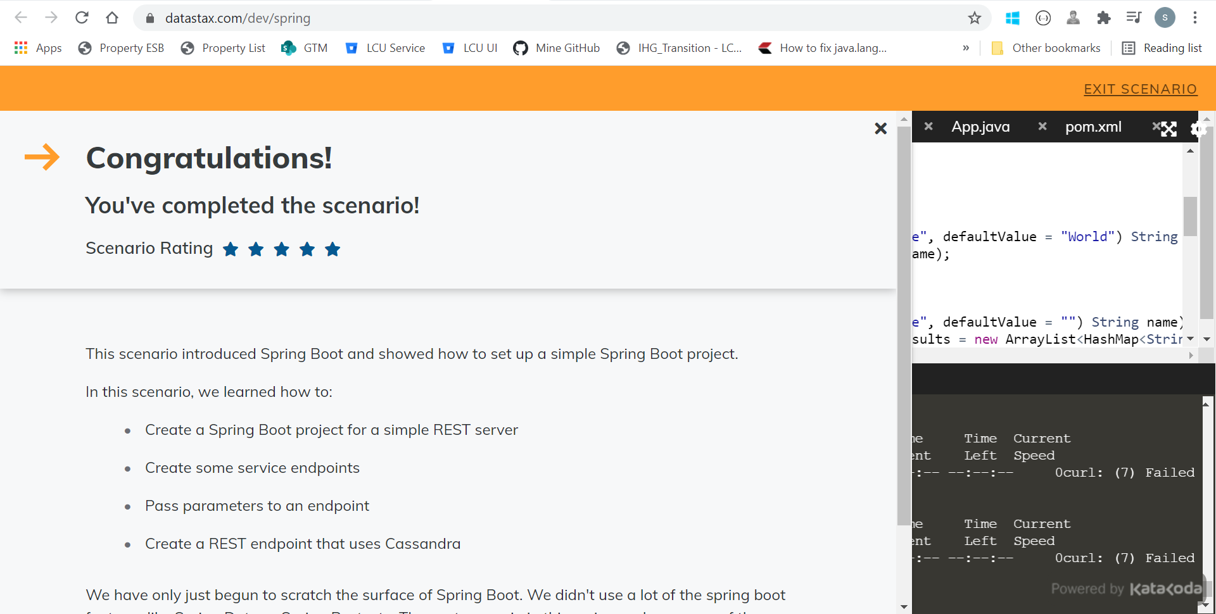
Task: Open the Mine GitHub bookmark
Action: point(556,47)
